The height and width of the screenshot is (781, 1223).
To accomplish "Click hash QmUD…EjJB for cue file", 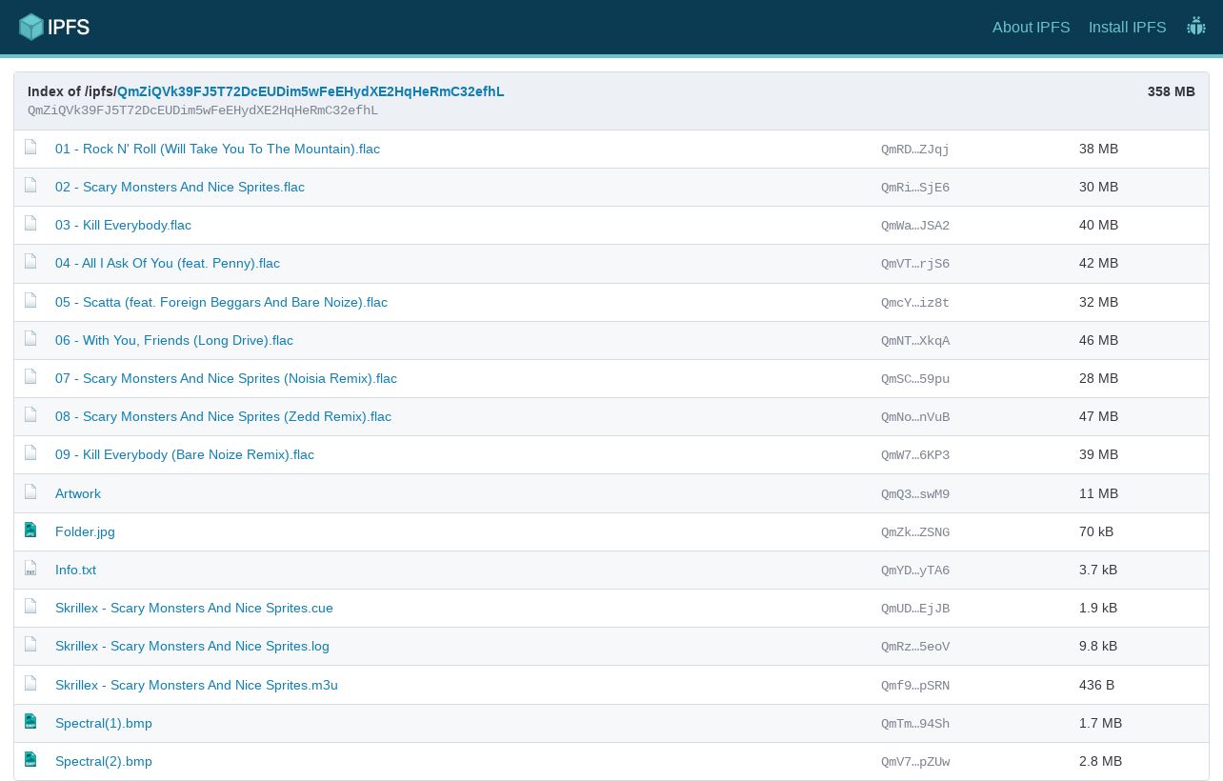I will (915, 609).
